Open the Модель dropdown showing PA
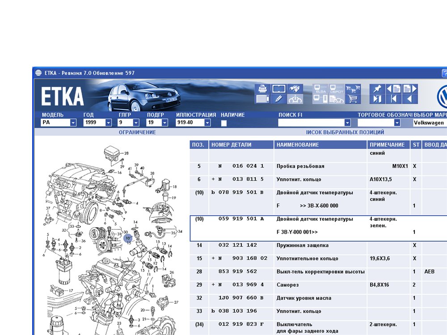The image size is (447, 335). (73, 122)
